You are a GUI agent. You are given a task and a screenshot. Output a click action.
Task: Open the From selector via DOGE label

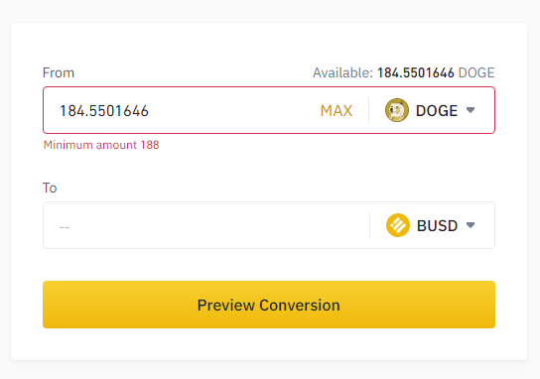click(x=437, y=111)
